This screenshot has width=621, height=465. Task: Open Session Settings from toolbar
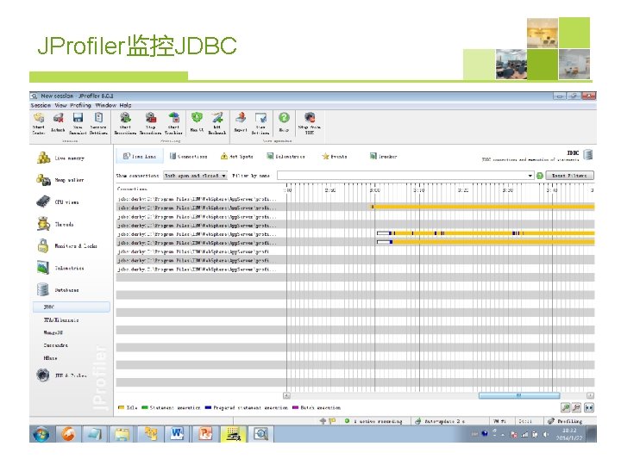coord(98,123)
